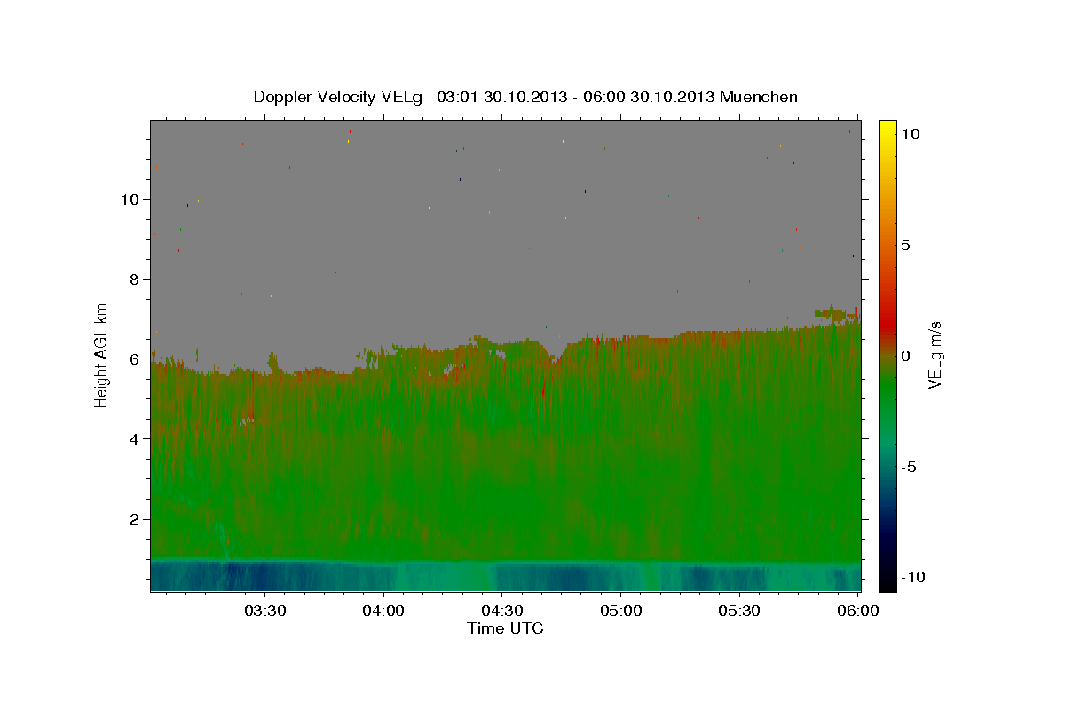Screen dimensions: 1065x710
Task: Click the 06:00 time tick label
Action: [857, 611]
